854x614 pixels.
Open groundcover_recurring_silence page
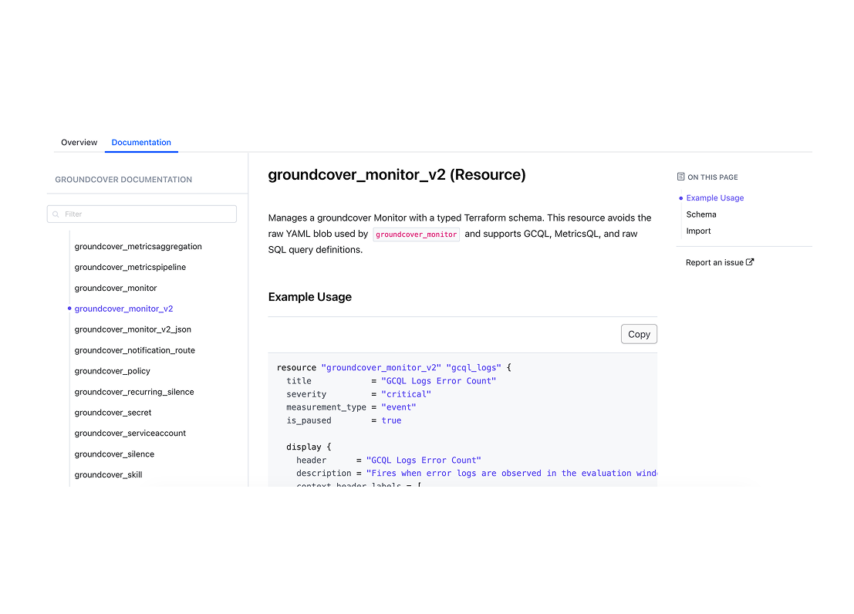[x=134, y=392]
